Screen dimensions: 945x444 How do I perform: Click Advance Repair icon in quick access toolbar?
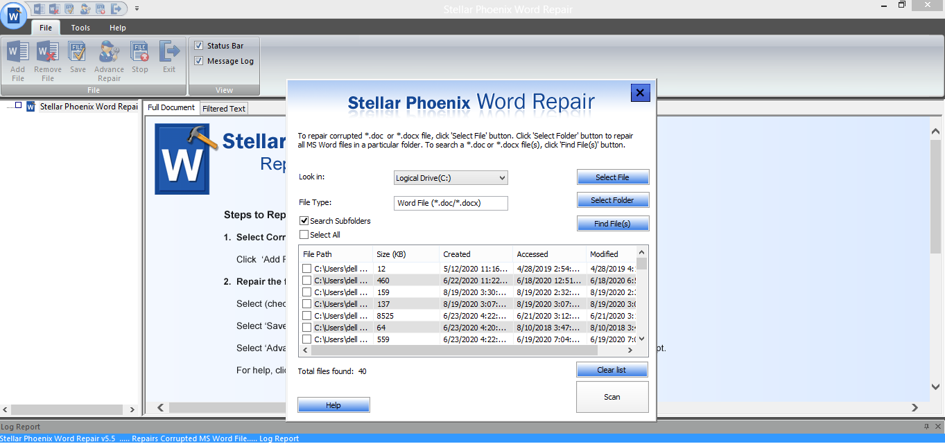(85, 8)
